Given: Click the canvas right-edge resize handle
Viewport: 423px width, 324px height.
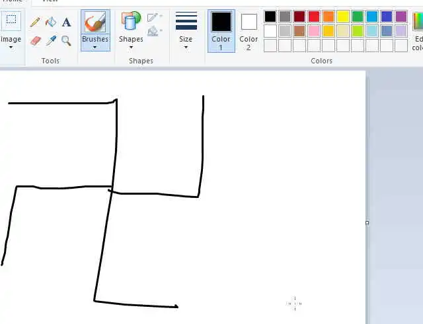Looking at the screenshot, I should click(x=367, y=223).
